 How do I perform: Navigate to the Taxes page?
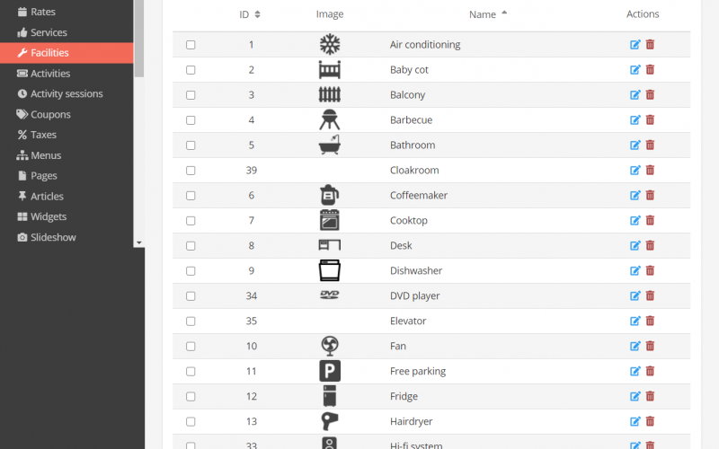[x=43, y=135]
